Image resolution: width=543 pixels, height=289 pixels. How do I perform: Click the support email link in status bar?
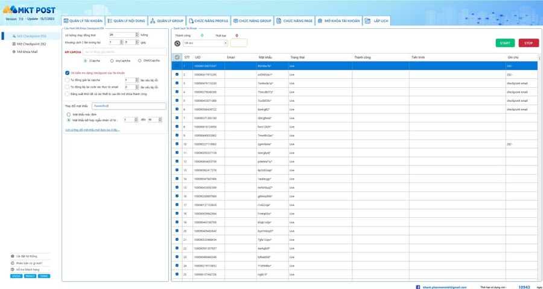[x=445, y=287]
